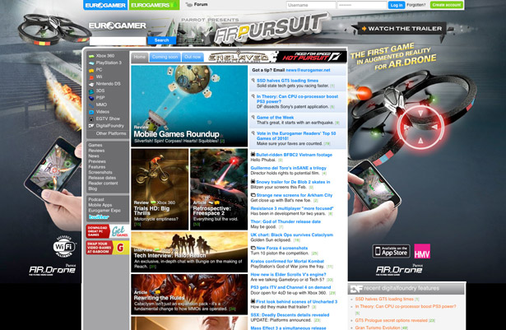
Task: Click the Wi-Fi Alliance member badge
Action: click(x=64, y=247)
